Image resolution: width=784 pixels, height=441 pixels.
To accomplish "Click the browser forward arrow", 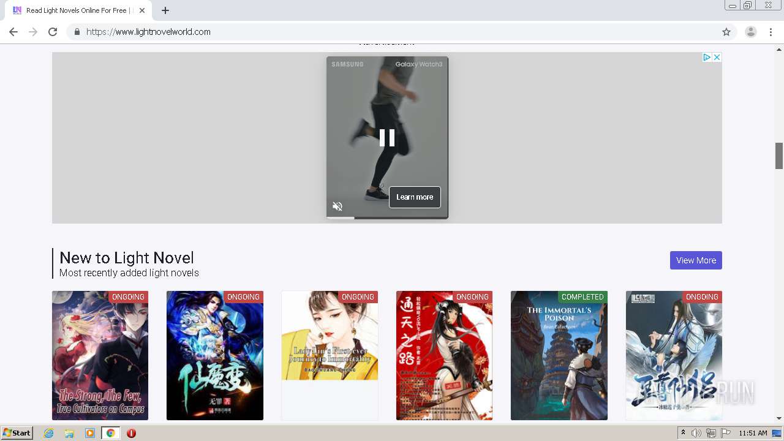I will [33, 32].
